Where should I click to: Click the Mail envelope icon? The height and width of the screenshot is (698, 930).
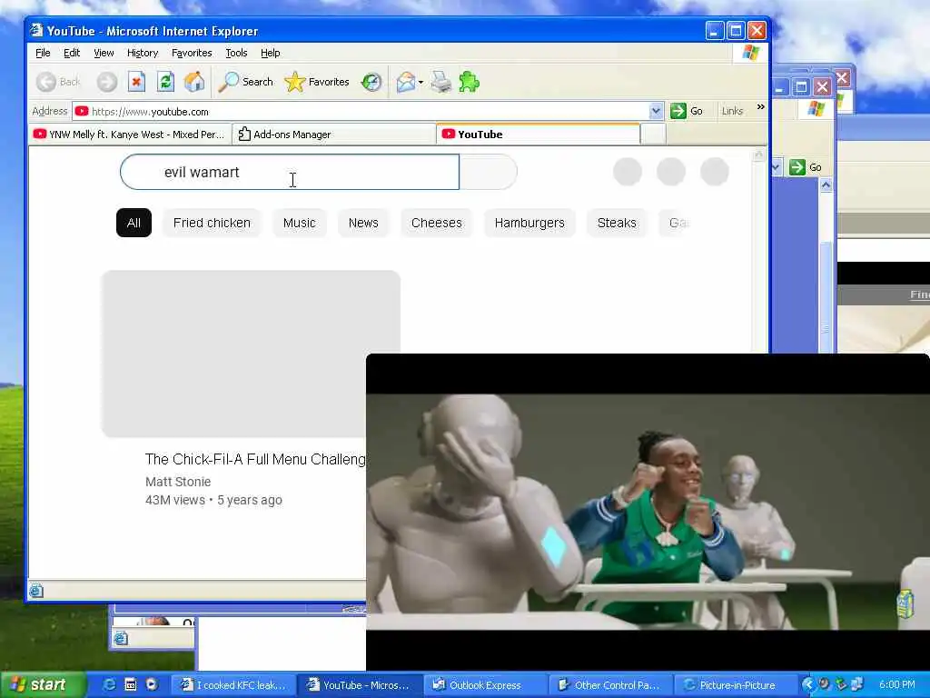point(406,82)
